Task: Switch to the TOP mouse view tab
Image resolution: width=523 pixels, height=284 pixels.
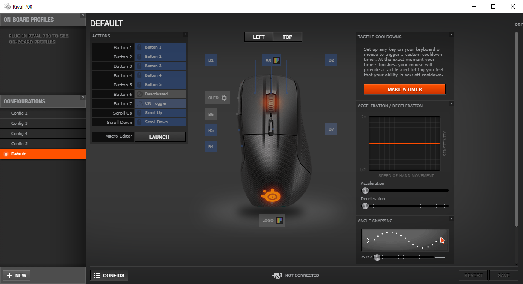Action: click(287, 37)
